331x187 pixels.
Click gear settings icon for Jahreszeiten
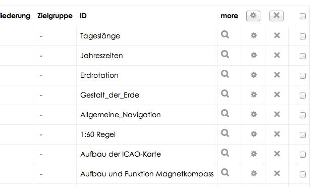pyautogui.click(x=253, y=55)
